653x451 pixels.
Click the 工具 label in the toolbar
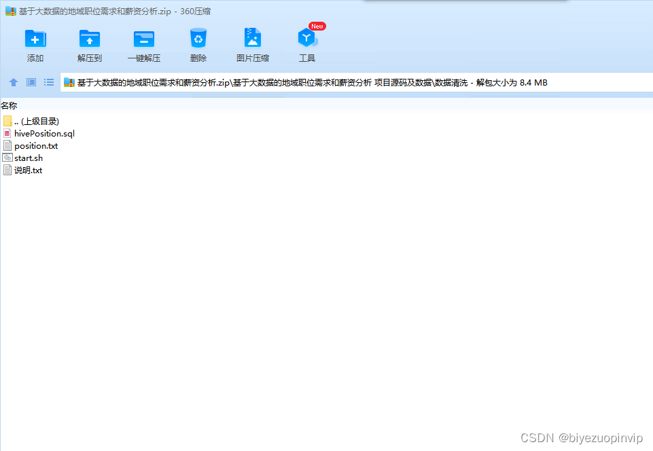[307, 58]
